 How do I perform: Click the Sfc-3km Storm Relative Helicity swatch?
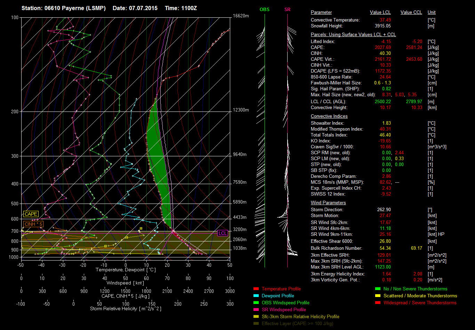256,317
